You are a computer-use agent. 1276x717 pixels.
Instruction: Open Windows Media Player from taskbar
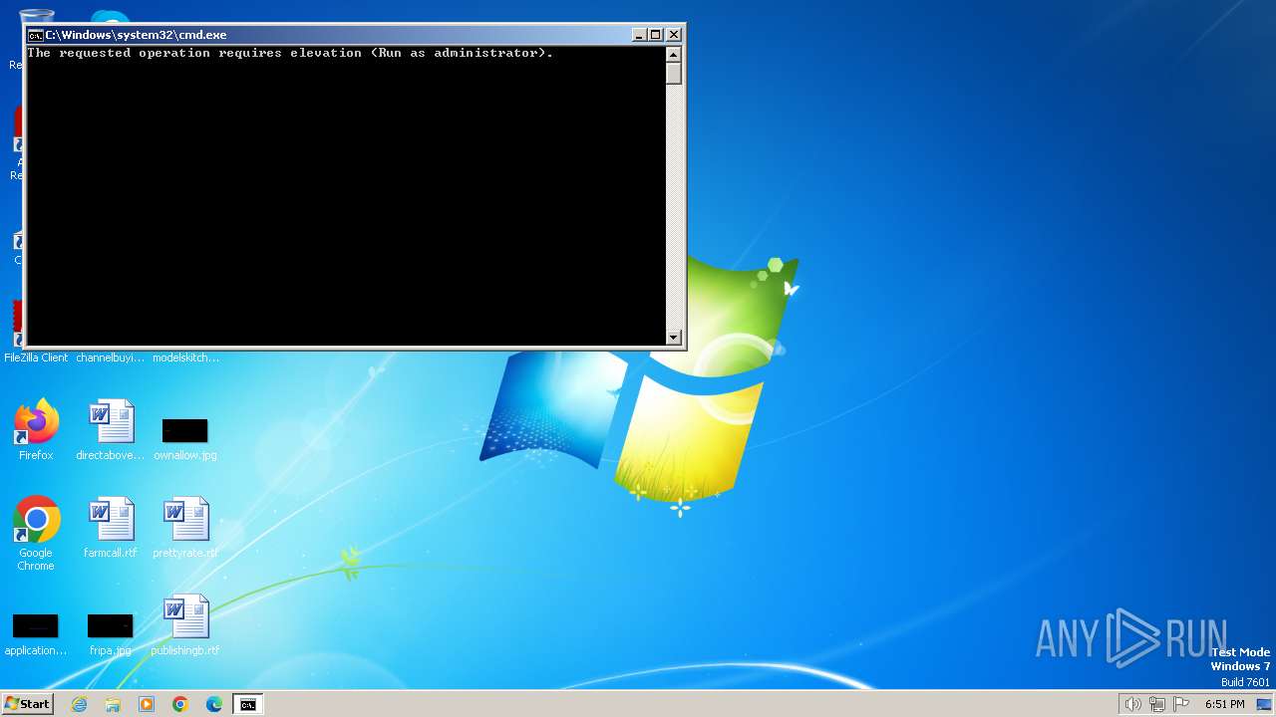tap(147, 704)
